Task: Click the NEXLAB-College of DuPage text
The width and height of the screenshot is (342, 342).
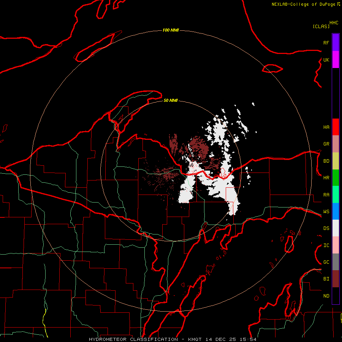Action: (303, 4)
